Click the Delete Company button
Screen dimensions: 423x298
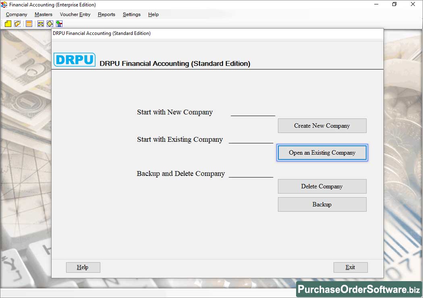(322, 186)
